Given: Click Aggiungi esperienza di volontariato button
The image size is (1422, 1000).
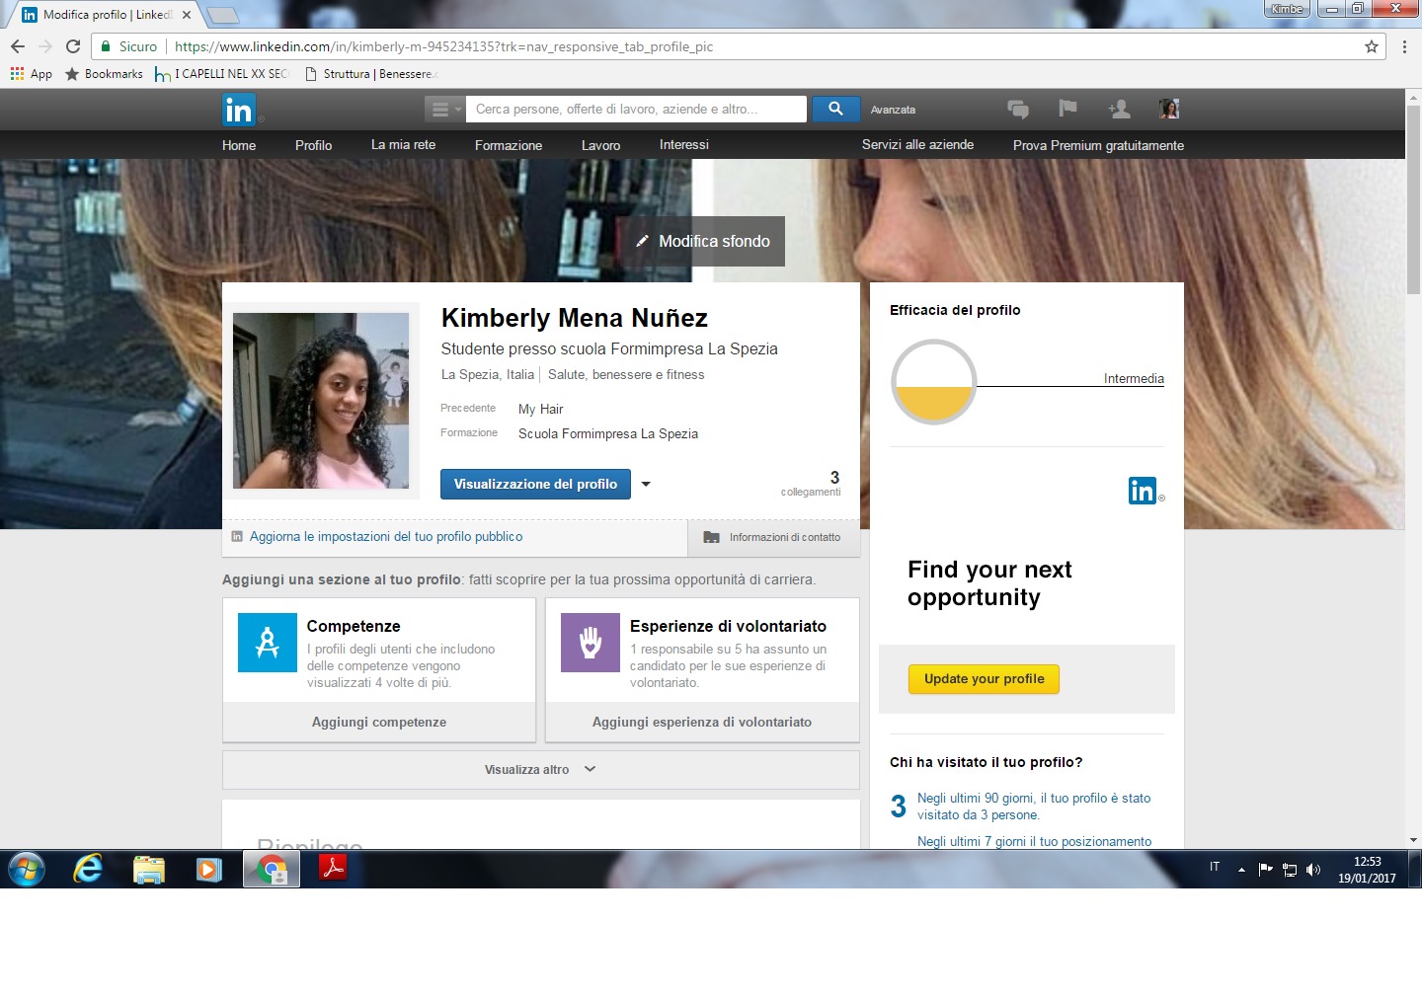Looking at the screenshot, I should click(x=702, y=723).
